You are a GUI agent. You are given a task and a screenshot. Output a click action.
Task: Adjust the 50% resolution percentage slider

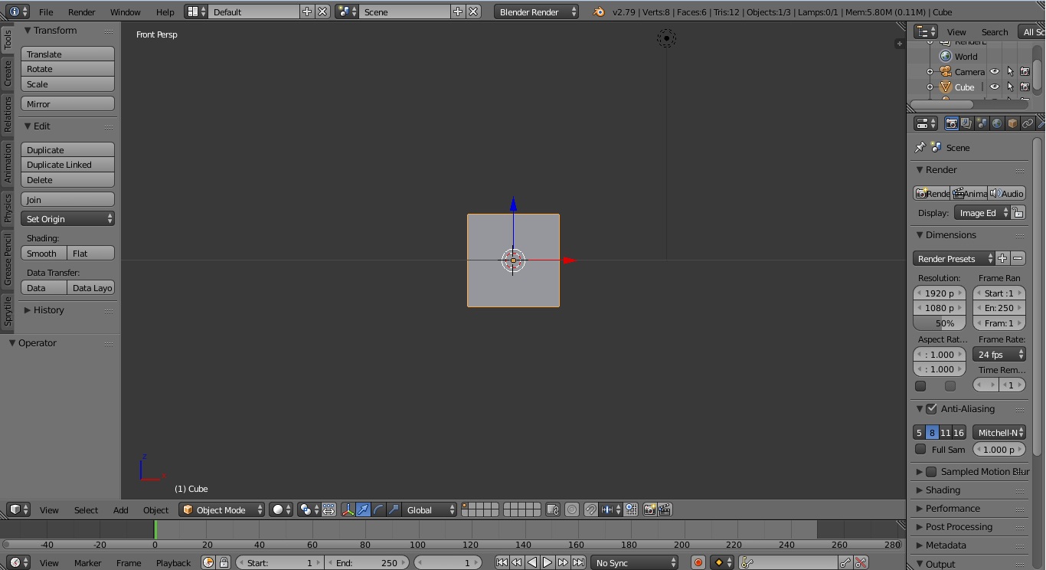[x=940, y=323]
